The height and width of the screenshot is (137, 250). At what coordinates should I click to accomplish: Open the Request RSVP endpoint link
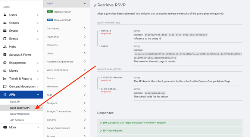point(62,20)
